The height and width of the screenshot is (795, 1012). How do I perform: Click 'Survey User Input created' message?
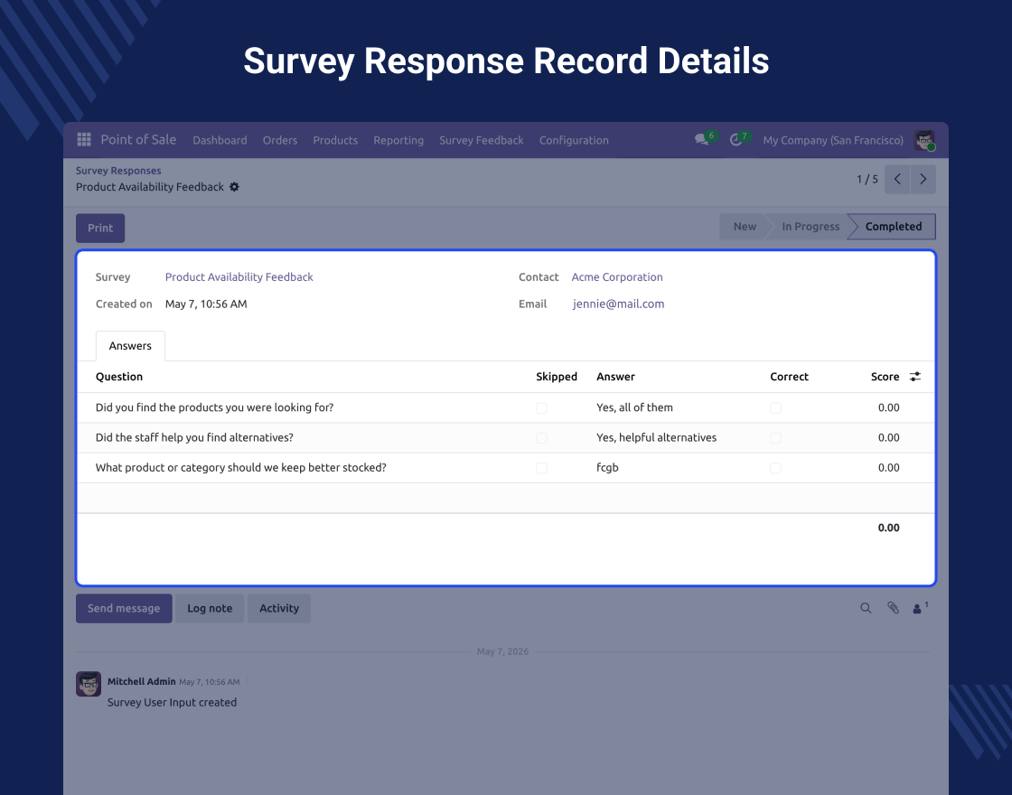coord(172,702)
